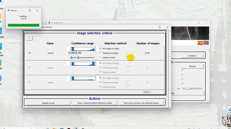Click animal confidence slider lower handle

point(71,58)
